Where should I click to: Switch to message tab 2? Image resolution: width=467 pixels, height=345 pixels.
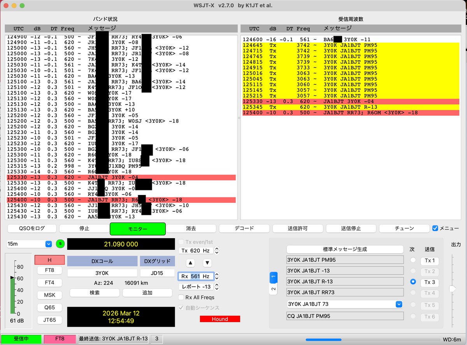tap(274, 289)
